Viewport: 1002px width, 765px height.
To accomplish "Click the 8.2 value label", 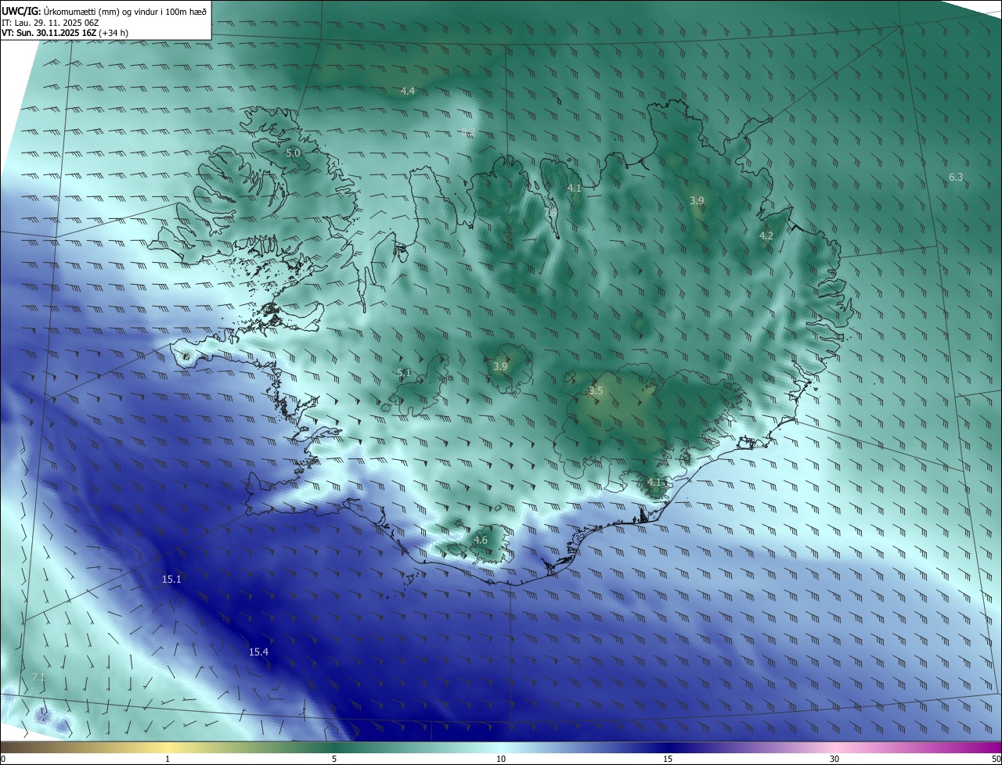I will pyautogui.click(x=468, y=132).
